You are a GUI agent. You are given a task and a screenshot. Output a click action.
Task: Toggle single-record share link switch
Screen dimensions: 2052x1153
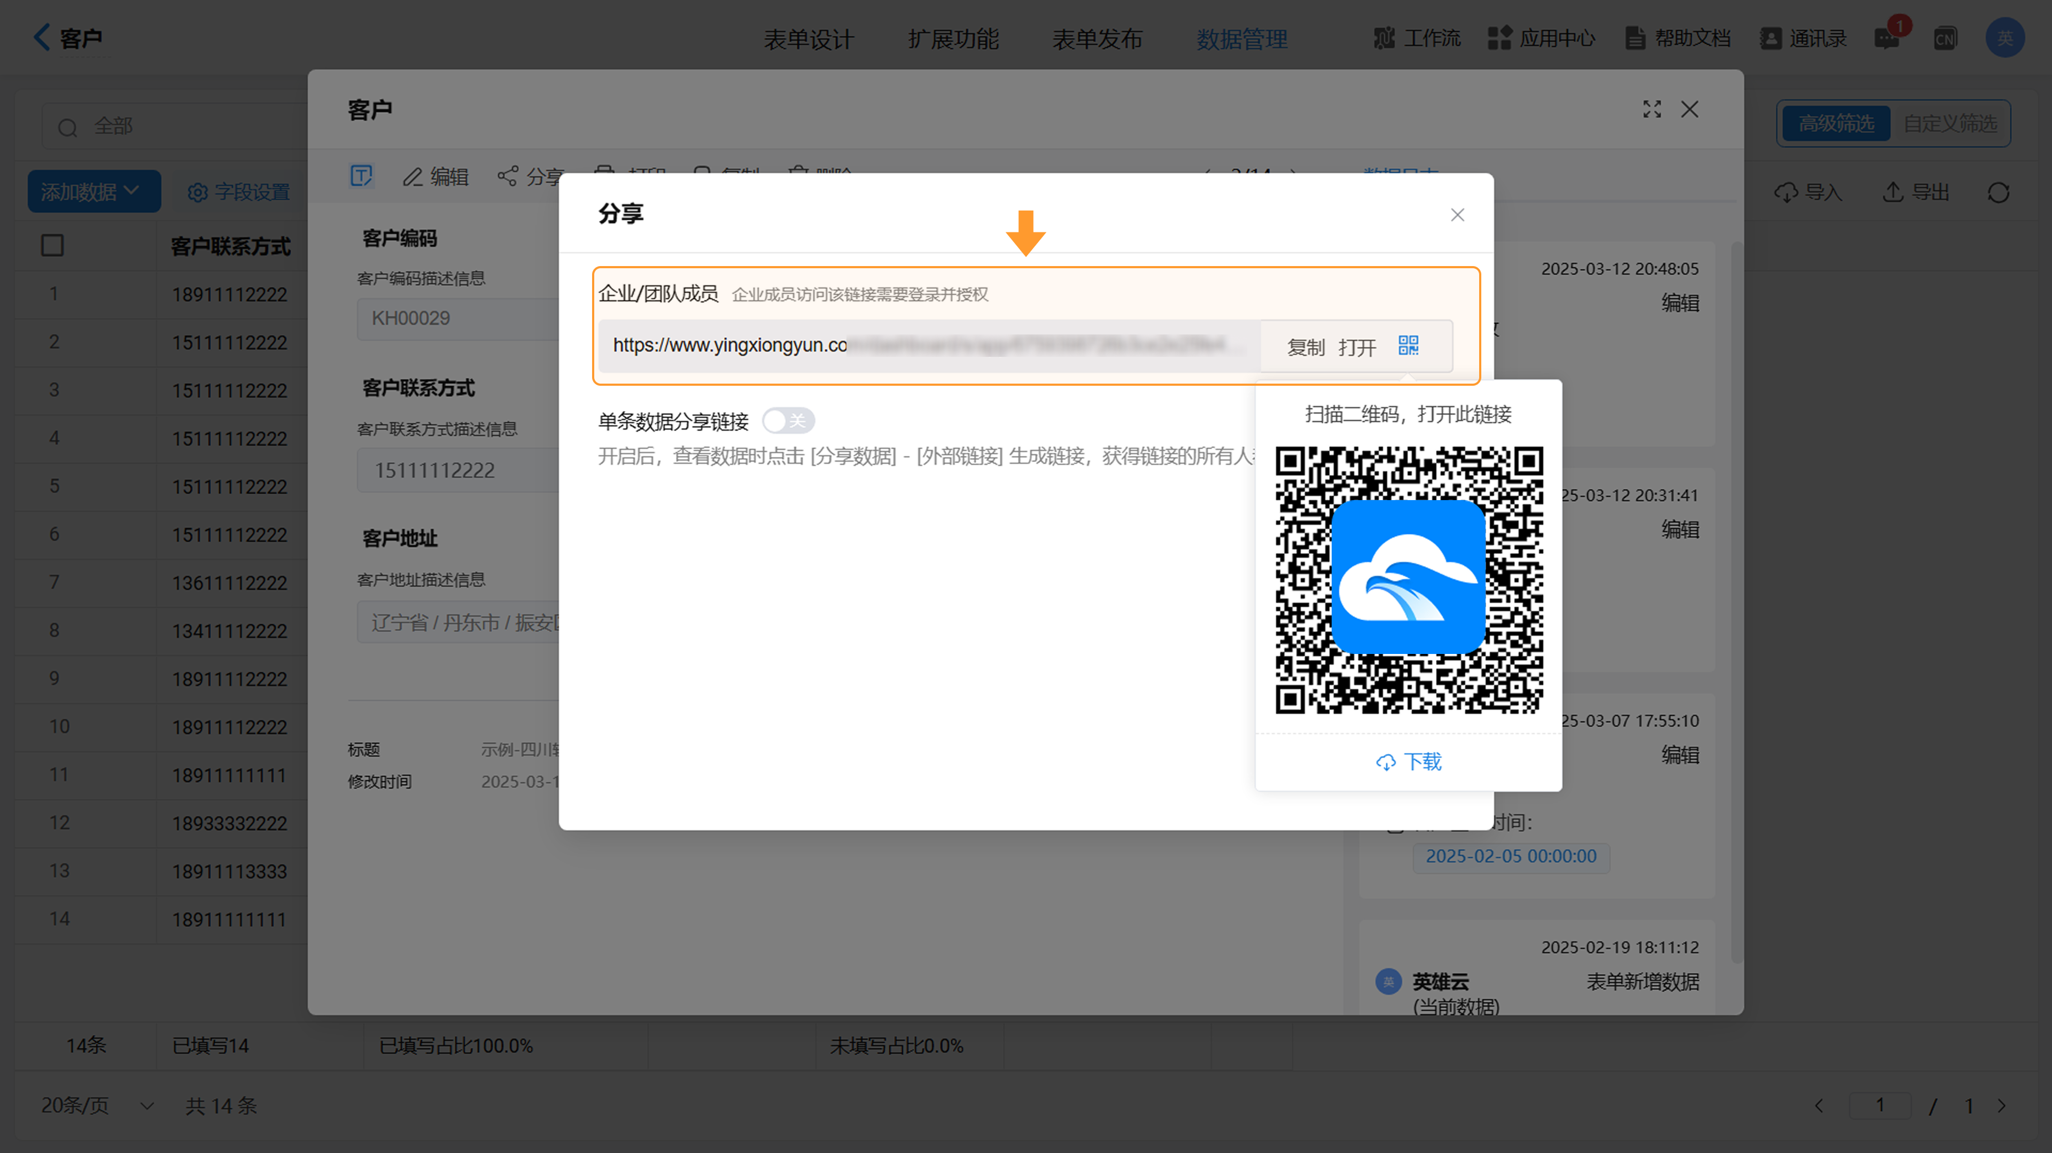tap(788, 420)
